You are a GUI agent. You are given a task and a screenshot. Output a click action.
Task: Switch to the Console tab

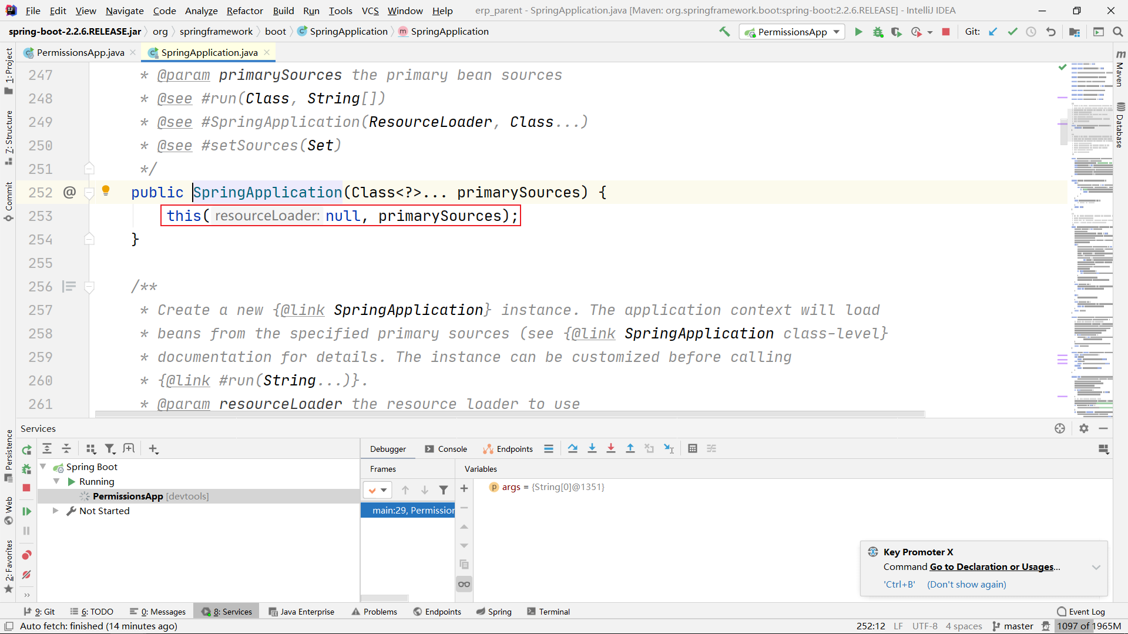pyautogui.click(x=446, y=449)
